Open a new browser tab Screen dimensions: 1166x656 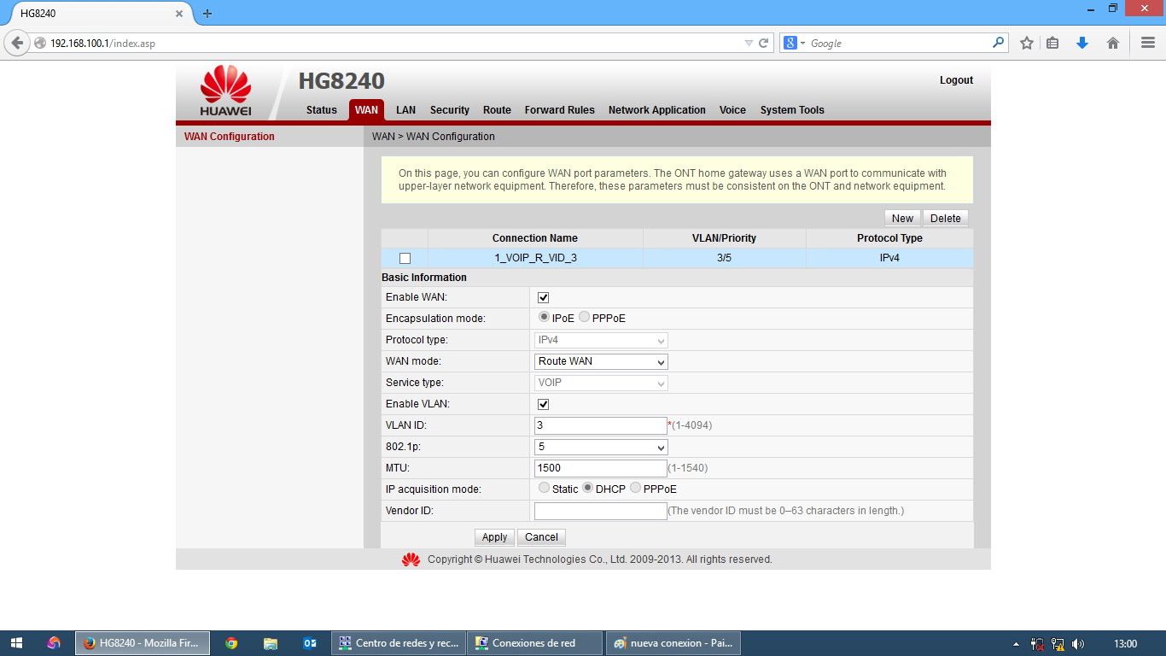207,14
